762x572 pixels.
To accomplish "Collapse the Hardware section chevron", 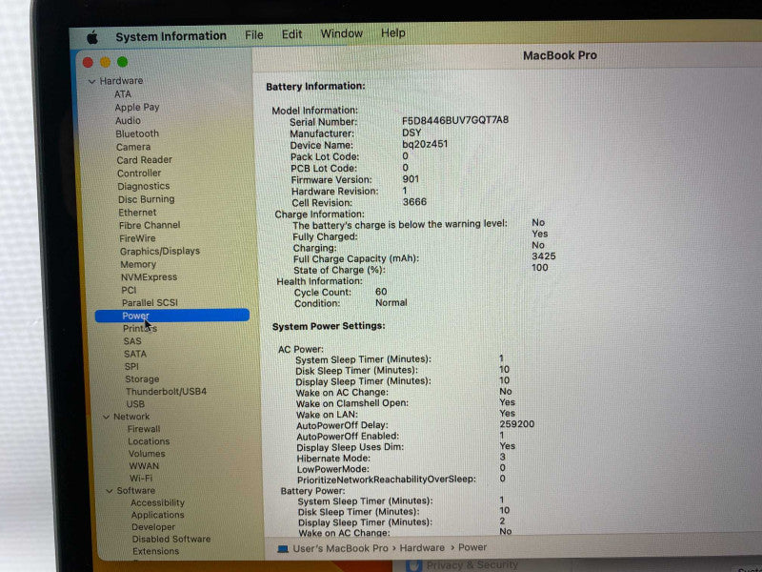I will [91, 82].
